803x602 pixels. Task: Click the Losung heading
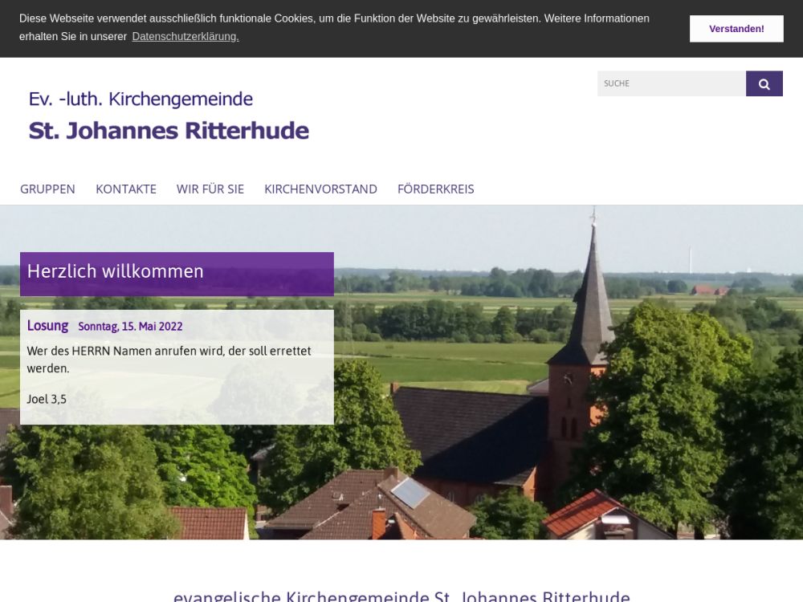click(x=47, y=326)
